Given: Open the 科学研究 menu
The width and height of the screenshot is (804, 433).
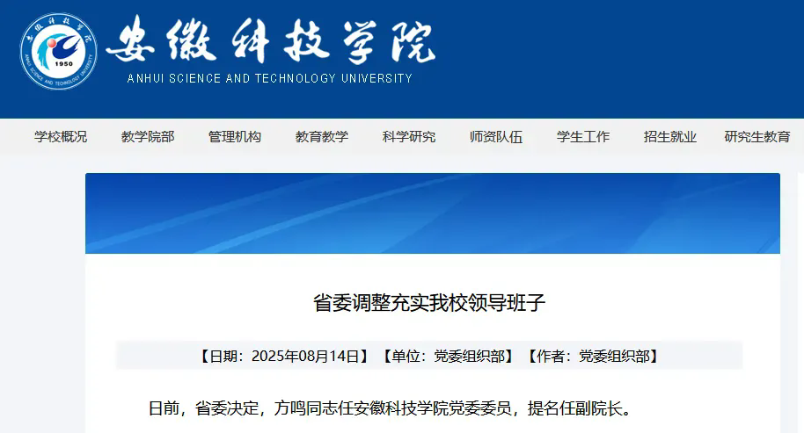Looking at the screenshot, I should [409, 137].
